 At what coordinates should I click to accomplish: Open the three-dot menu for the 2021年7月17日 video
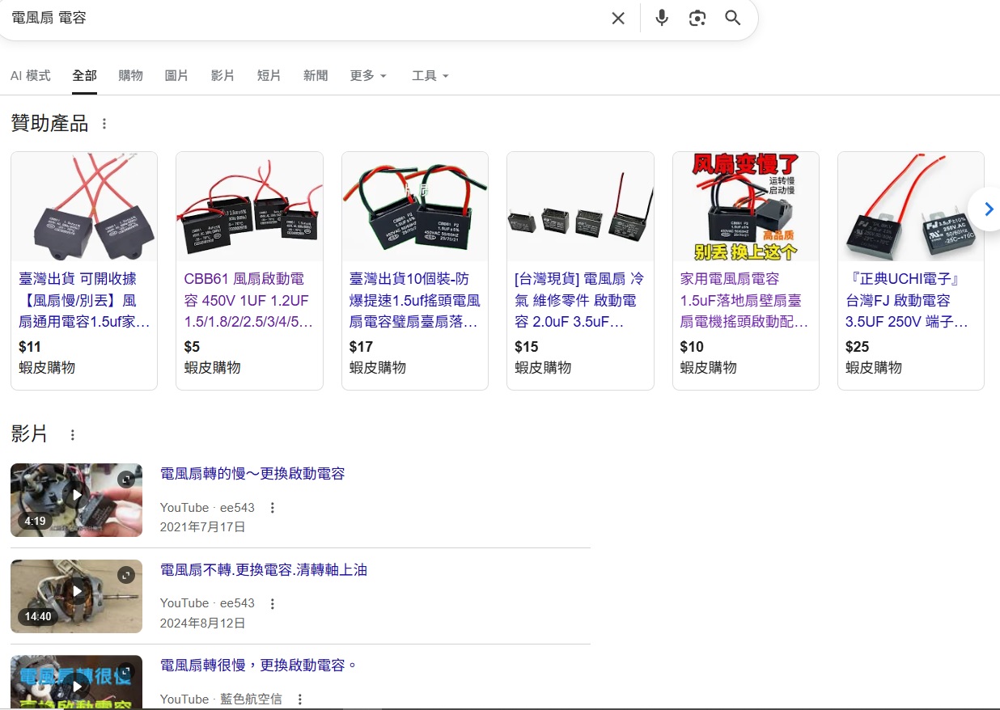(273, 508)
